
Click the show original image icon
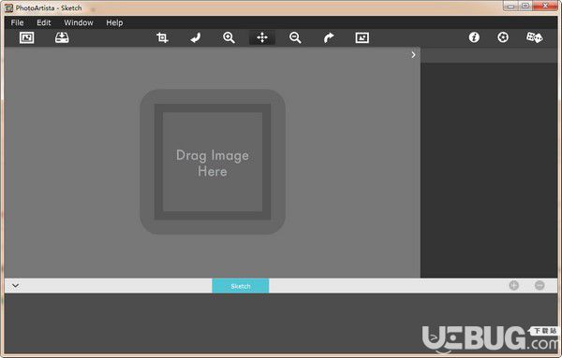[x=362, y=37]
